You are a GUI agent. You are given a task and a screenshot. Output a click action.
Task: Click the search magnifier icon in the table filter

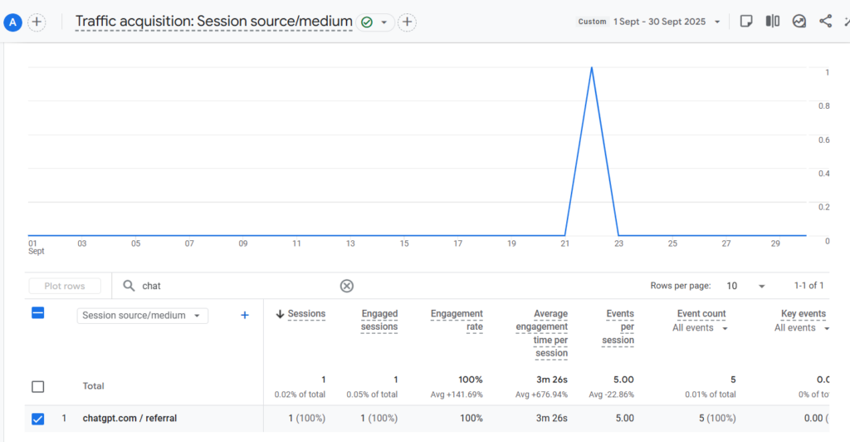point(129,286)
